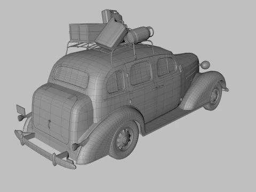This screenshot has width=256, height=192.
Task: Select the front wheel of the car
Action: (x=213, y=97)
